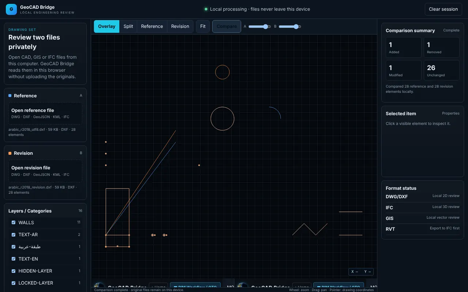Show only the Reference drawing tab

[x=152, y=26]
